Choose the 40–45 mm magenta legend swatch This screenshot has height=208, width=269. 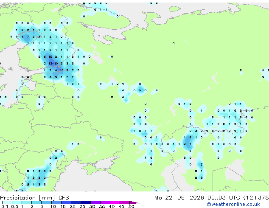pyautogui.click(x=115, y=202)
